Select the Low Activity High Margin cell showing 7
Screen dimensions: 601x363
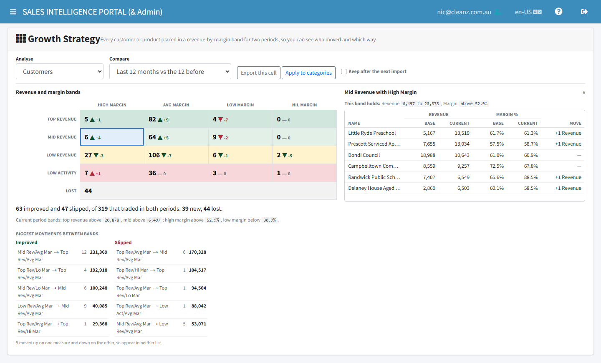click(112, 173)
